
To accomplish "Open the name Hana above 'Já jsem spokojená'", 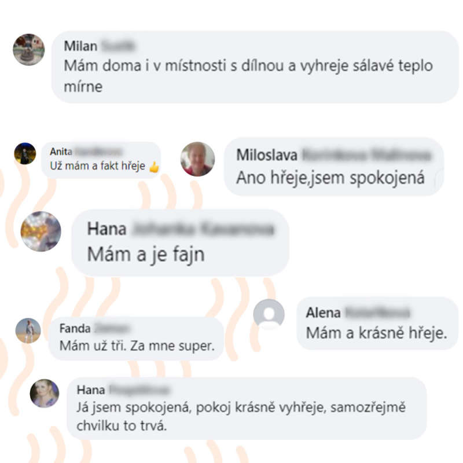I will coord(91,390).
